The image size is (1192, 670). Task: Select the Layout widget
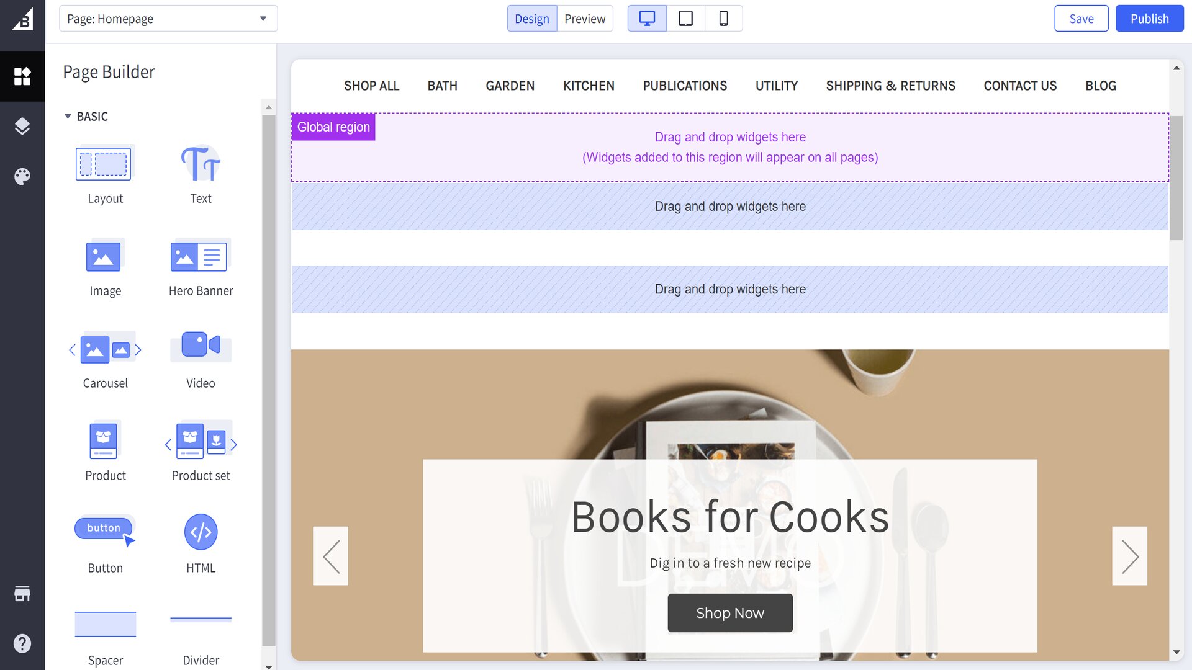tap(105, 175)
